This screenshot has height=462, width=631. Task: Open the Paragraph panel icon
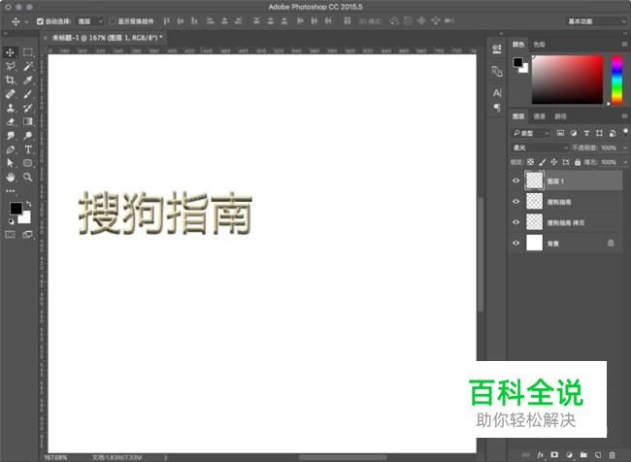point(497,108)
